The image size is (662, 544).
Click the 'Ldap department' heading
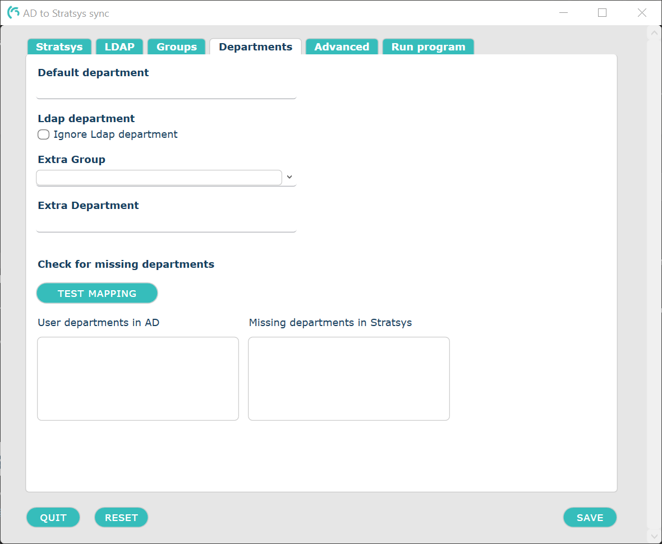pyautogui.click(x=86, y=119)
